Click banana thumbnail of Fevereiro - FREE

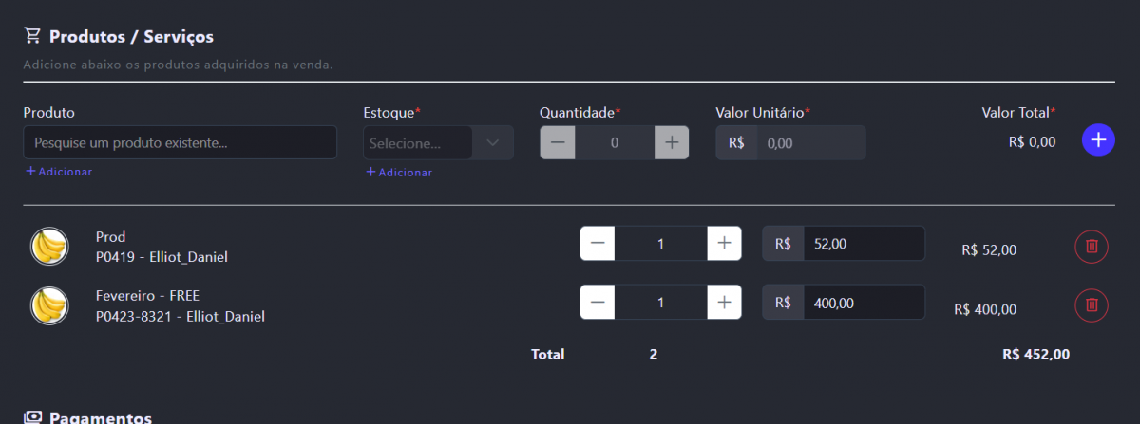[48, 304]
